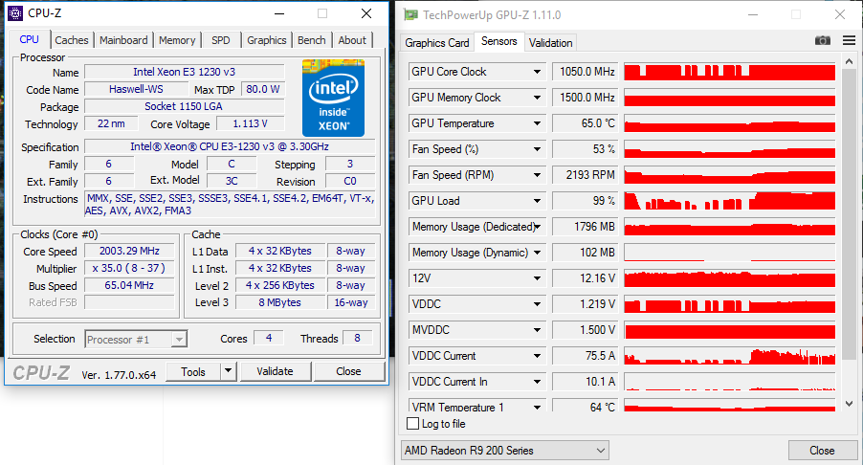Click the Close button in CPU-Z
The image size is (863, 465).
coord(348,371)
